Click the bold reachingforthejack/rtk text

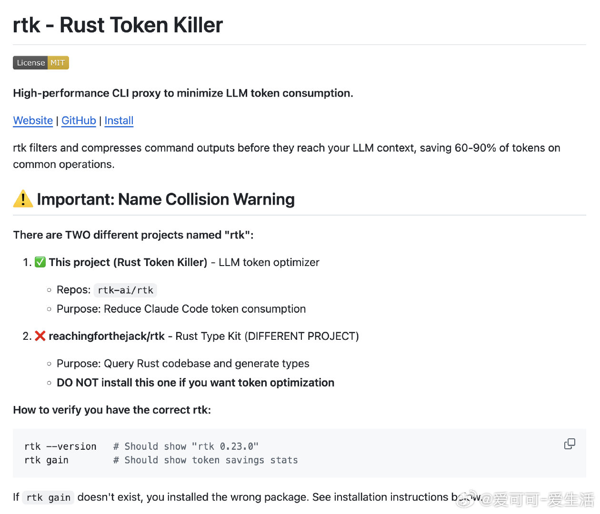pyautogui.click(x=107, y=336)
